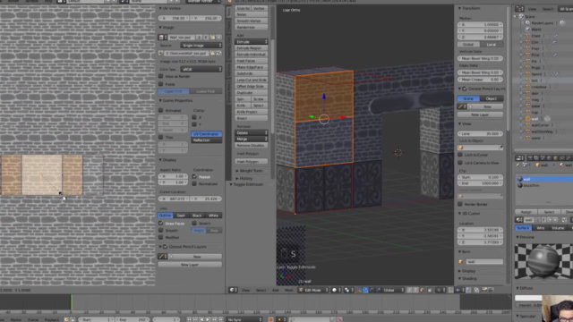Switch to the Surface material tab

(523, 228)
